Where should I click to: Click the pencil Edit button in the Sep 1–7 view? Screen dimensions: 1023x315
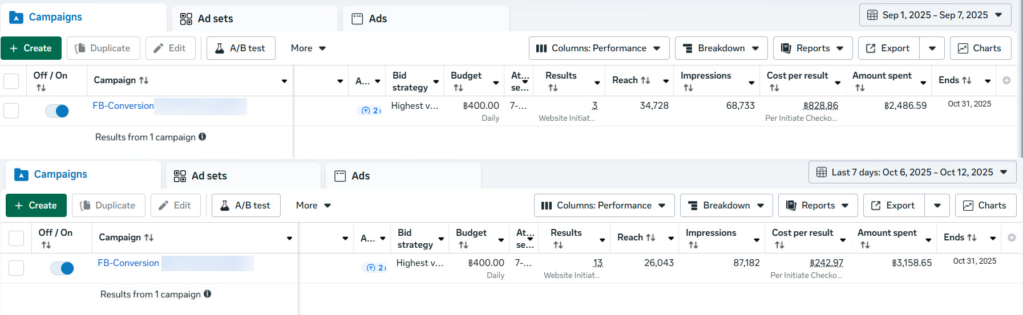(x=170, y=48)
